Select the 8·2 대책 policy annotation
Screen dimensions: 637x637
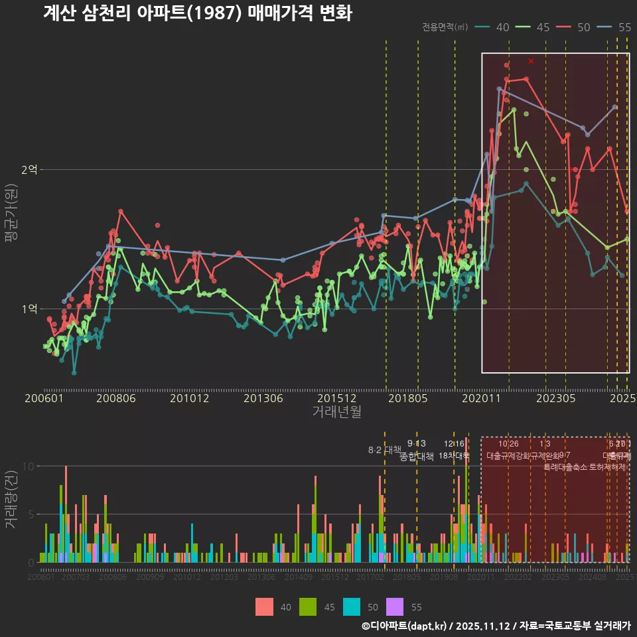tap(385, 450)
